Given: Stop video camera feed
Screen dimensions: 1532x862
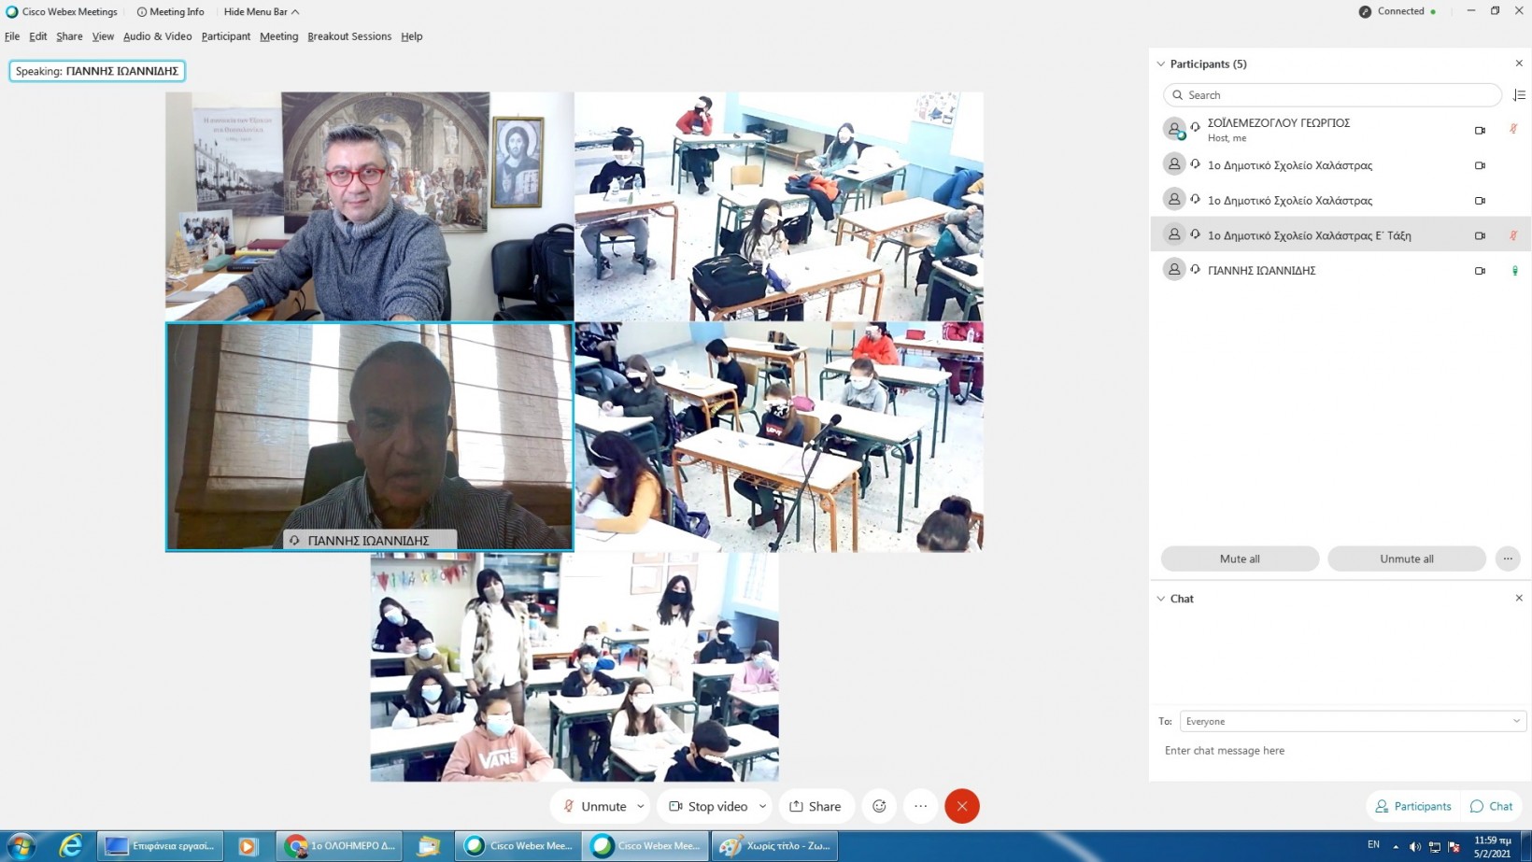Looking at the screenshot, I should pyautogui.click(x=708, y=806).
